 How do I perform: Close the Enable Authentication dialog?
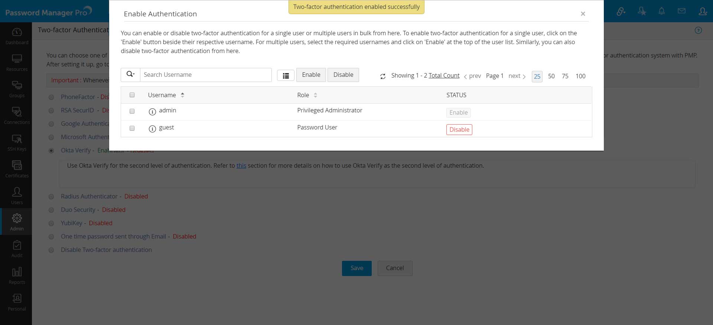click(583, 14)
